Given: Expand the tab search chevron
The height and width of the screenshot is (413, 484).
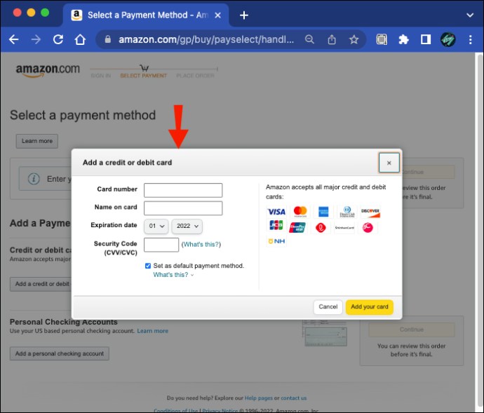Looking at the screenshot, I should point(470,15).
